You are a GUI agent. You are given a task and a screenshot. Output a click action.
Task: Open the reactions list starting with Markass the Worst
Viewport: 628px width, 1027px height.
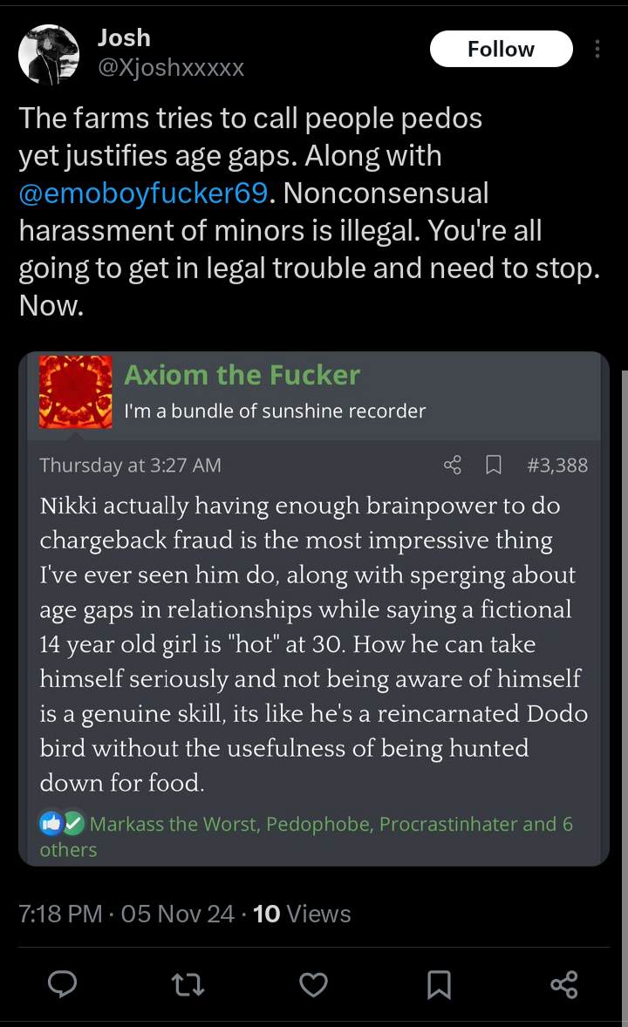click(x=306, y=836)
